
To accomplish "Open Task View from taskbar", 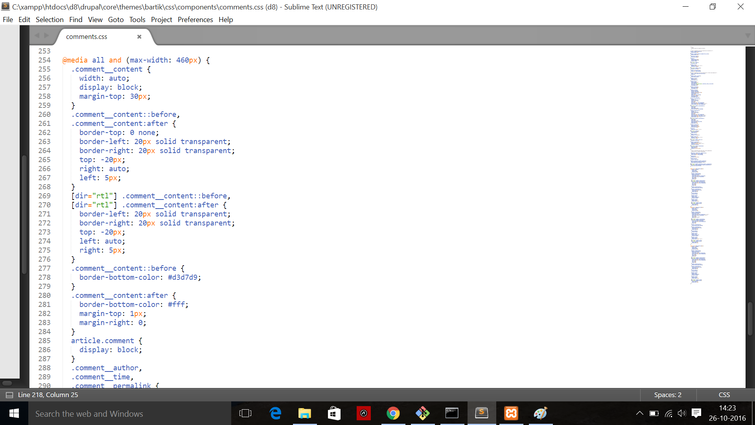I will pos(245,413).
